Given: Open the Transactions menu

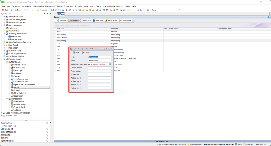Looking at the screenshot, I should click(69, 6).
